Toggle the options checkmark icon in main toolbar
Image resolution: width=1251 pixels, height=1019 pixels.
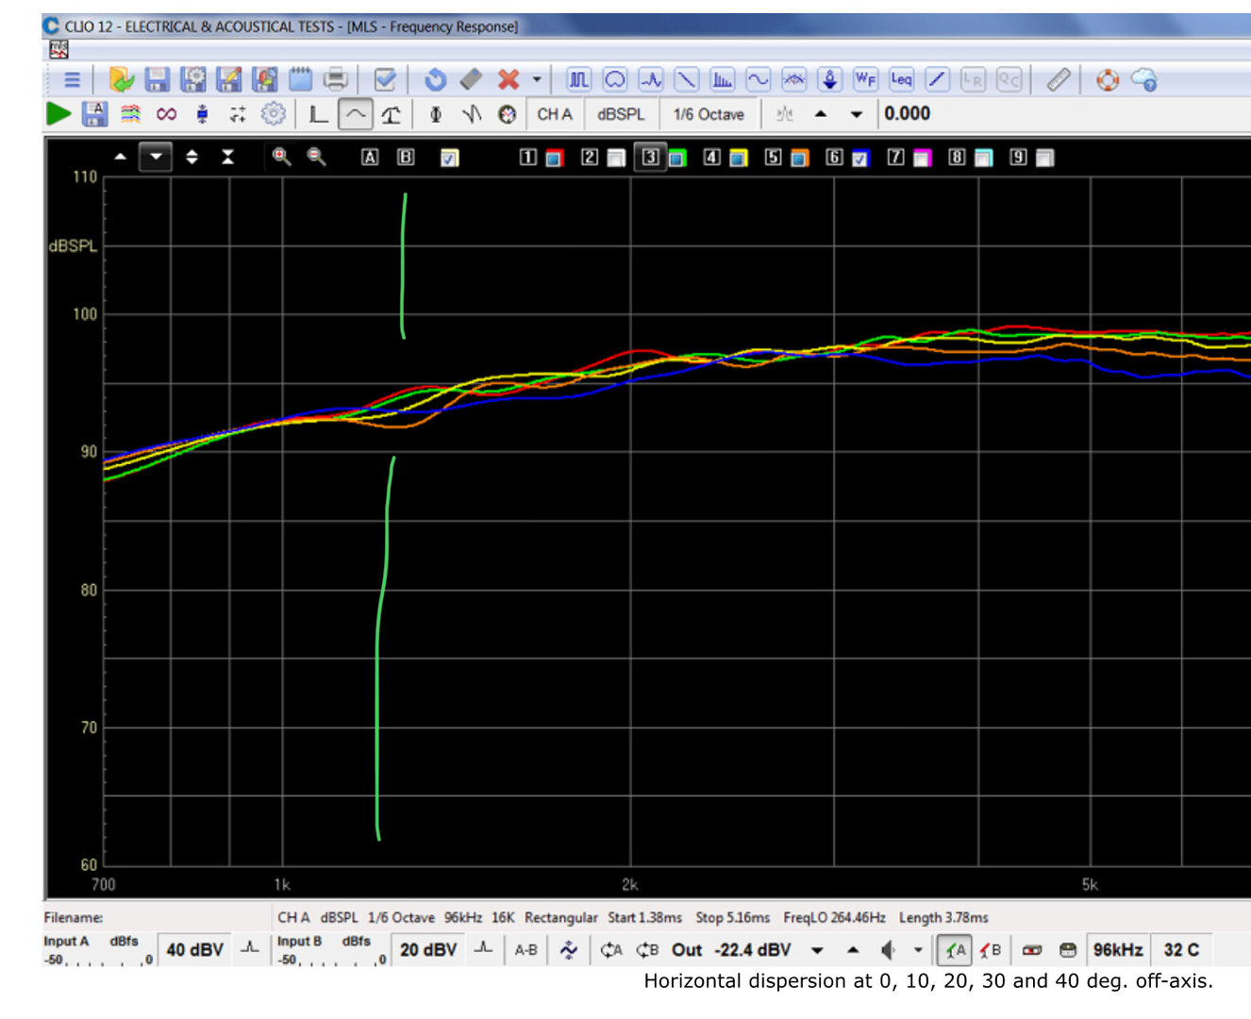(385, 80)
